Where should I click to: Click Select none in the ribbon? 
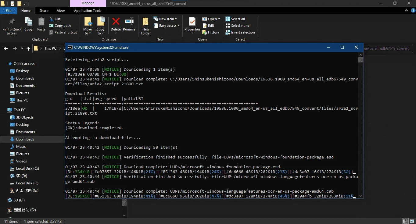coord(237,26)
